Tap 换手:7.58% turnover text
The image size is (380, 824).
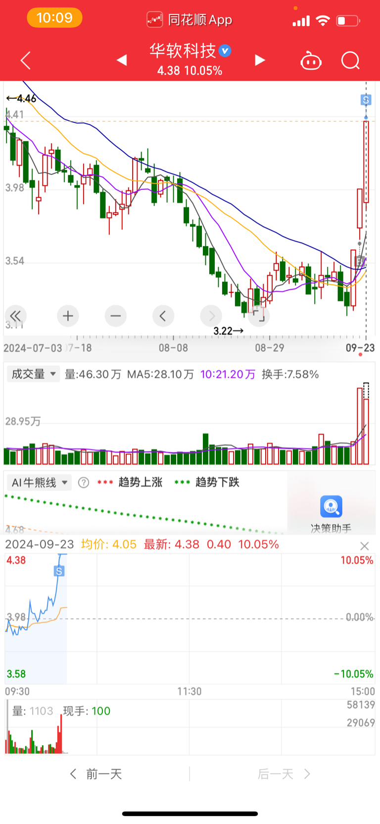click(x=290, y=374)
